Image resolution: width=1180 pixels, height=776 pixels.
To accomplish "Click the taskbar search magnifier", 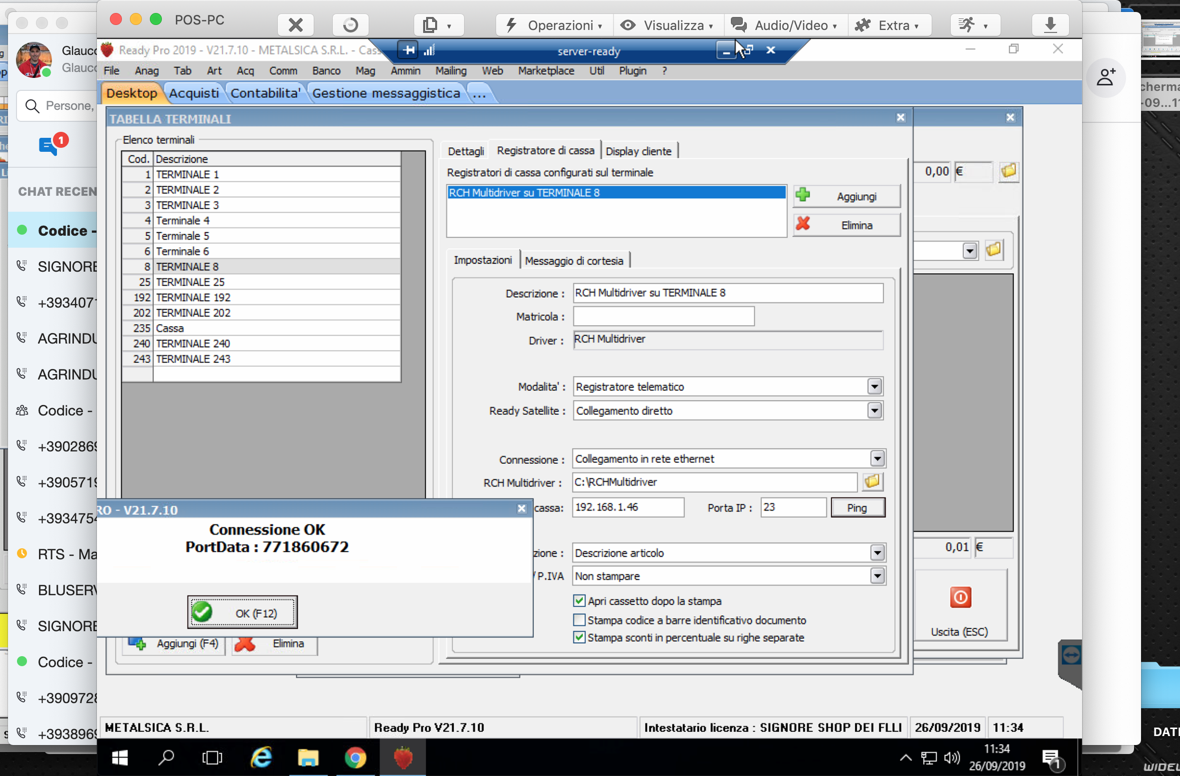I will click(166, 758).
